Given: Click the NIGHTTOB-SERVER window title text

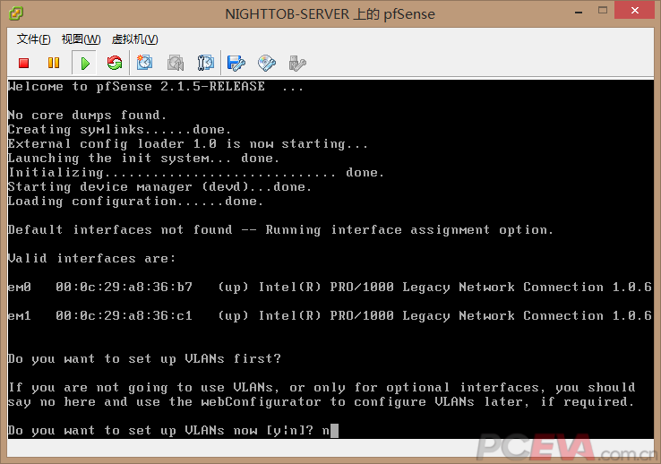Looking at the screenshot, I should tap(329, 13).
